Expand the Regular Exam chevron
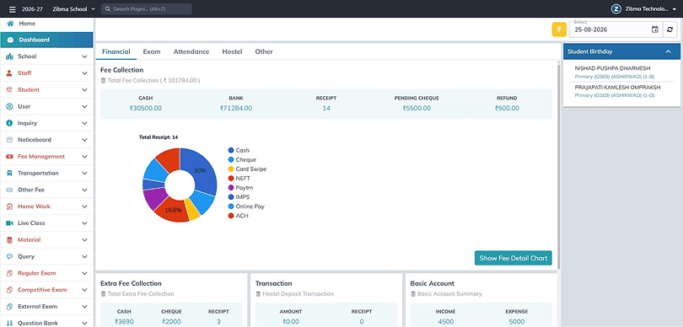The width and height of the screenshot is (683, 327). coord(84,273)
